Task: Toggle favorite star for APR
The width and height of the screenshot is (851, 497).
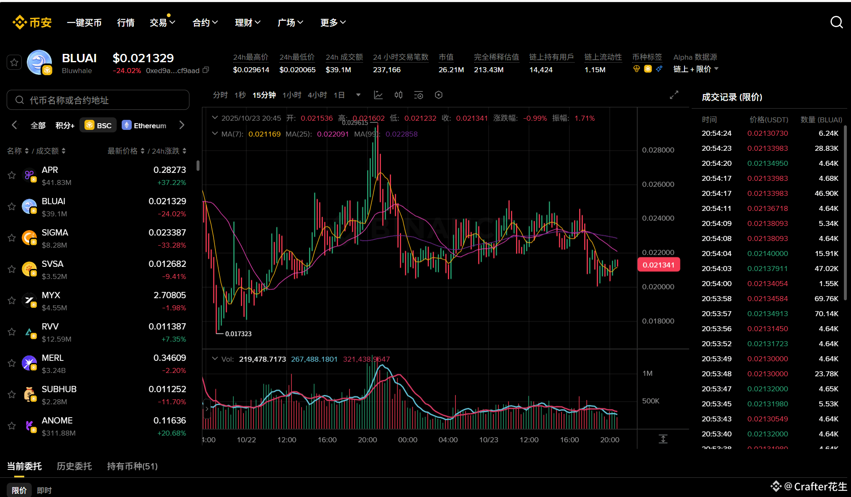Action: [x=12, y=175]
